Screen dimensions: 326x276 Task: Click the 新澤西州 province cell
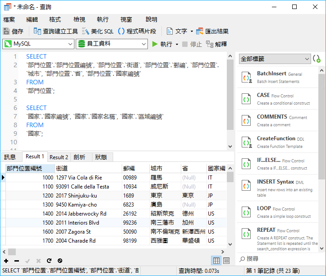(194, 232)
